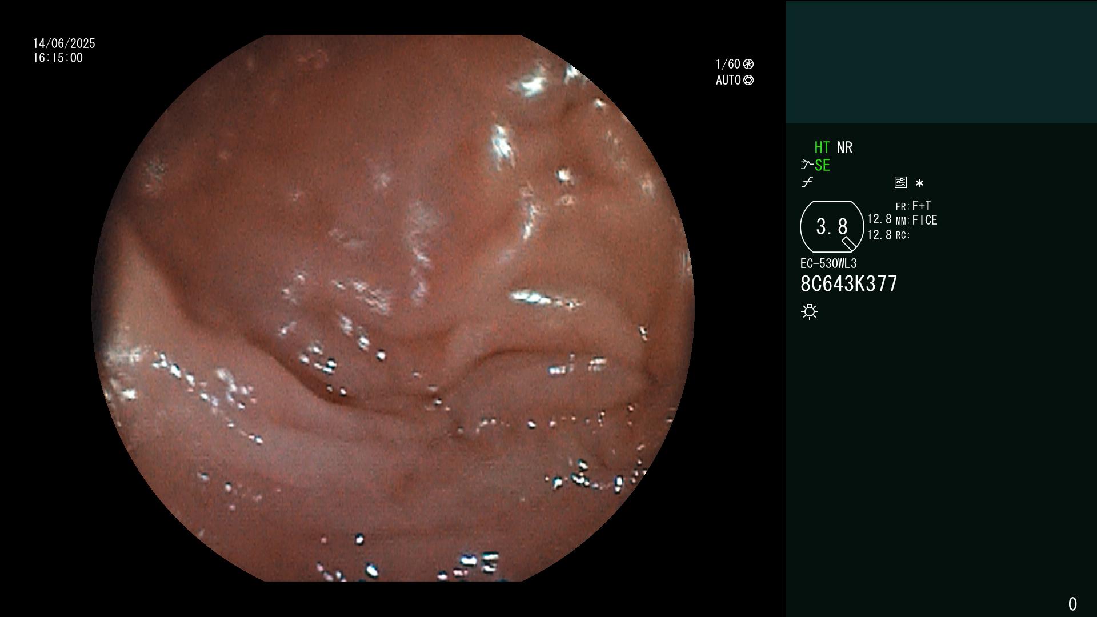Click the lower 12.8 value
The height and width of the screenshot is (617, 1097).
click(x=879, y=235)
